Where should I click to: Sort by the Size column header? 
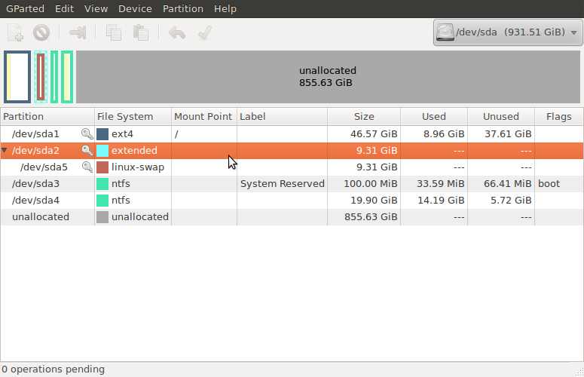click(x=364, y=117)
